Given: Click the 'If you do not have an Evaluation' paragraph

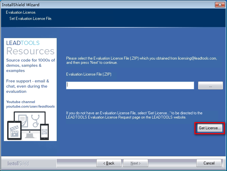Looking at the screenshot, I should click(134, 115).
